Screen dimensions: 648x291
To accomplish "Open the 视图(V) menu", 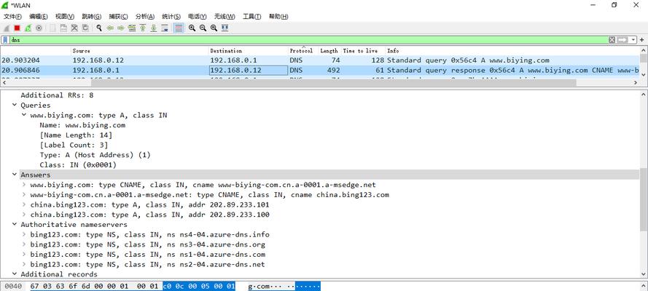I will click(x=65, y=17).
